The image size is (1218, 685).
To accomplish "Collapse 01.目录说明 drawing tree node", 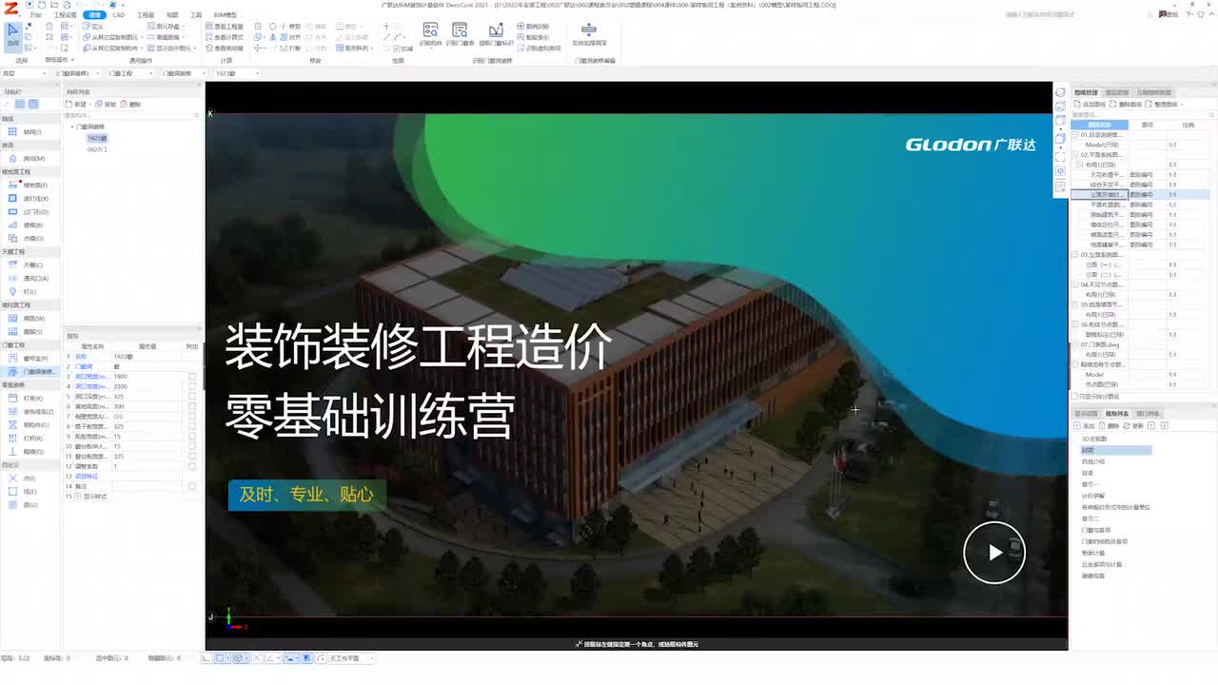I will point(1075,135).
